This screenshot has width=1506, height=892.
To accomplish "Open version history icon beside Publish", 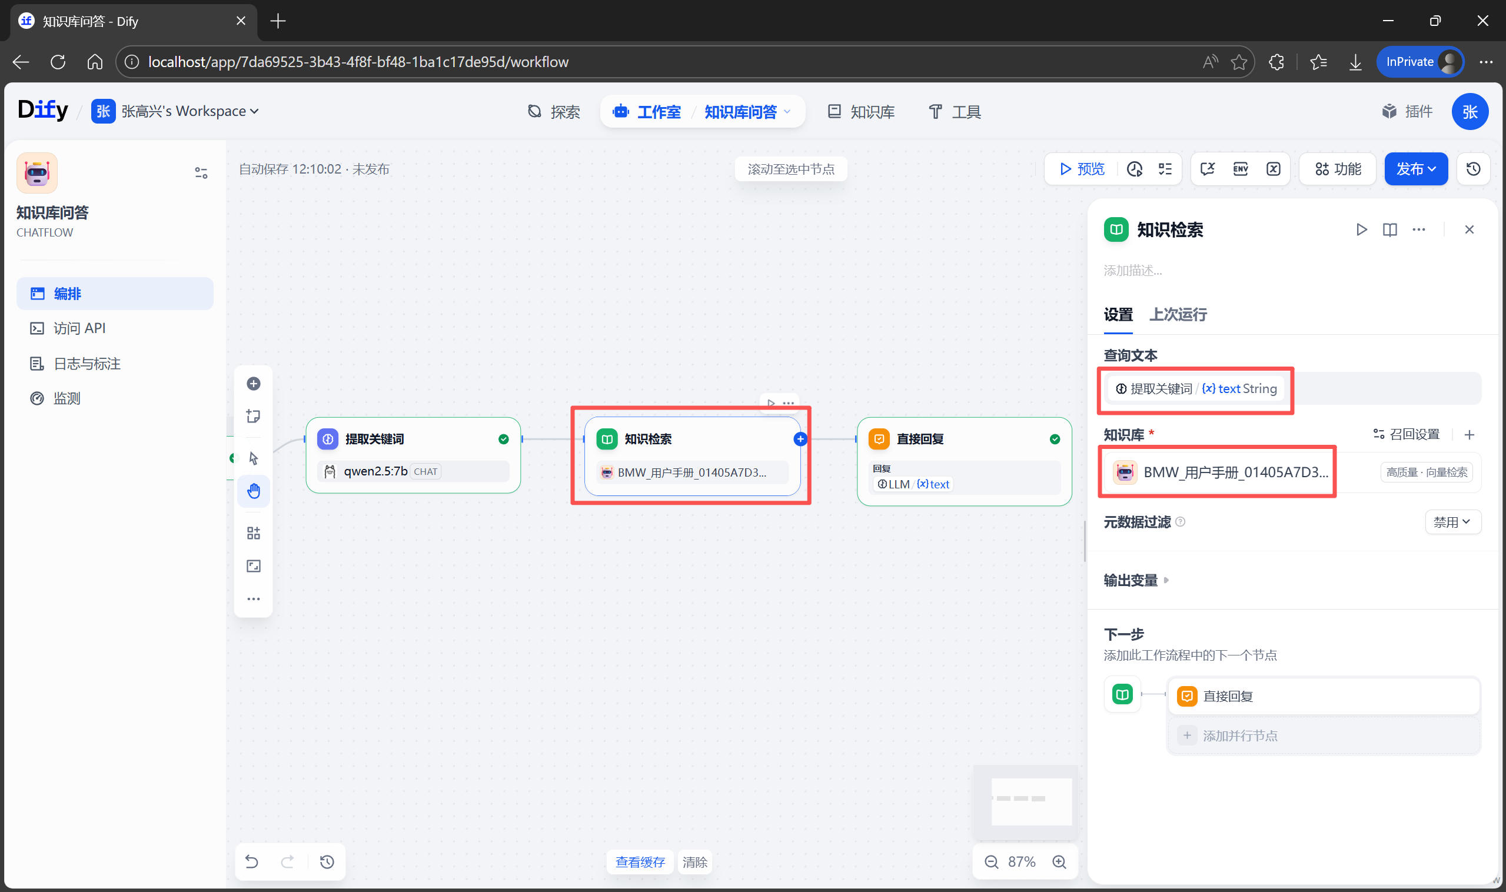I will [x=1473, y=169].
